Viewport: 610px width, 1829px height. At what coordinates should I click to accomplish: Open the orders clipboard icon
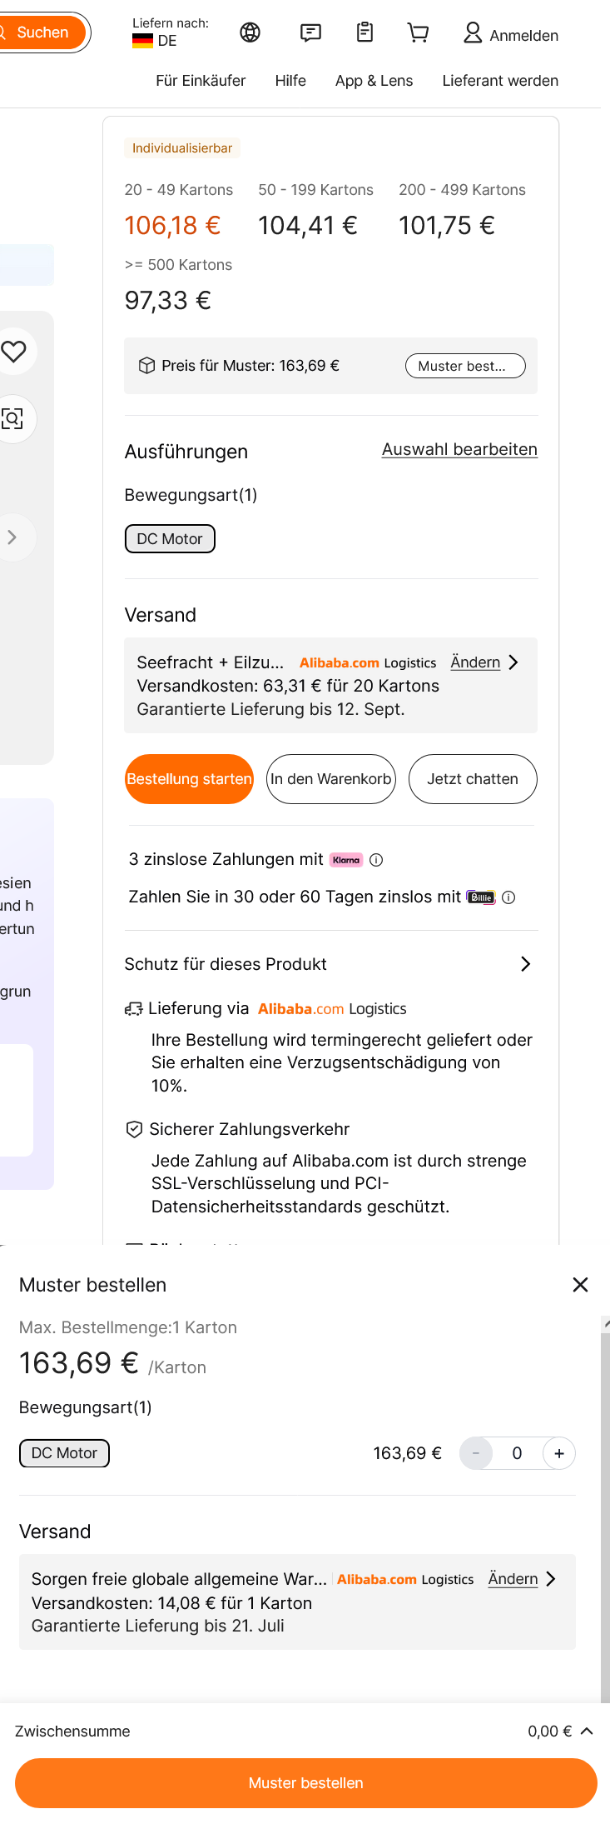coord(365,32)
